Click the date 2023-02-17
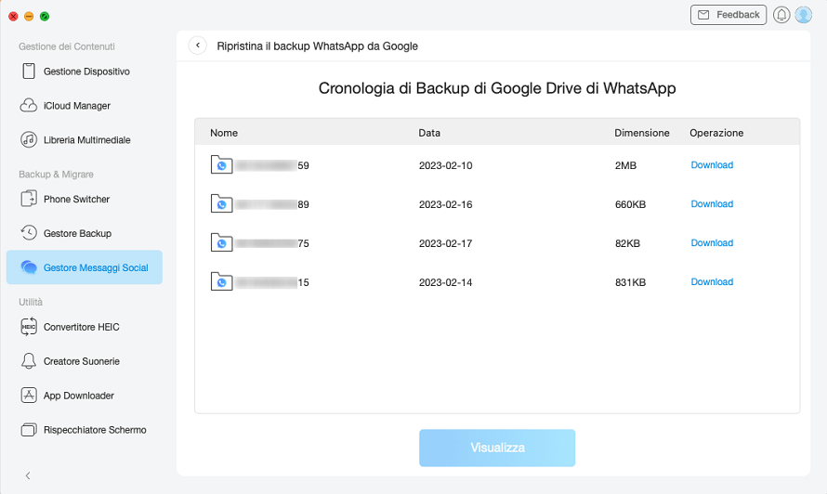Viewport: 827px width, 494px height. tap(446, 243)
